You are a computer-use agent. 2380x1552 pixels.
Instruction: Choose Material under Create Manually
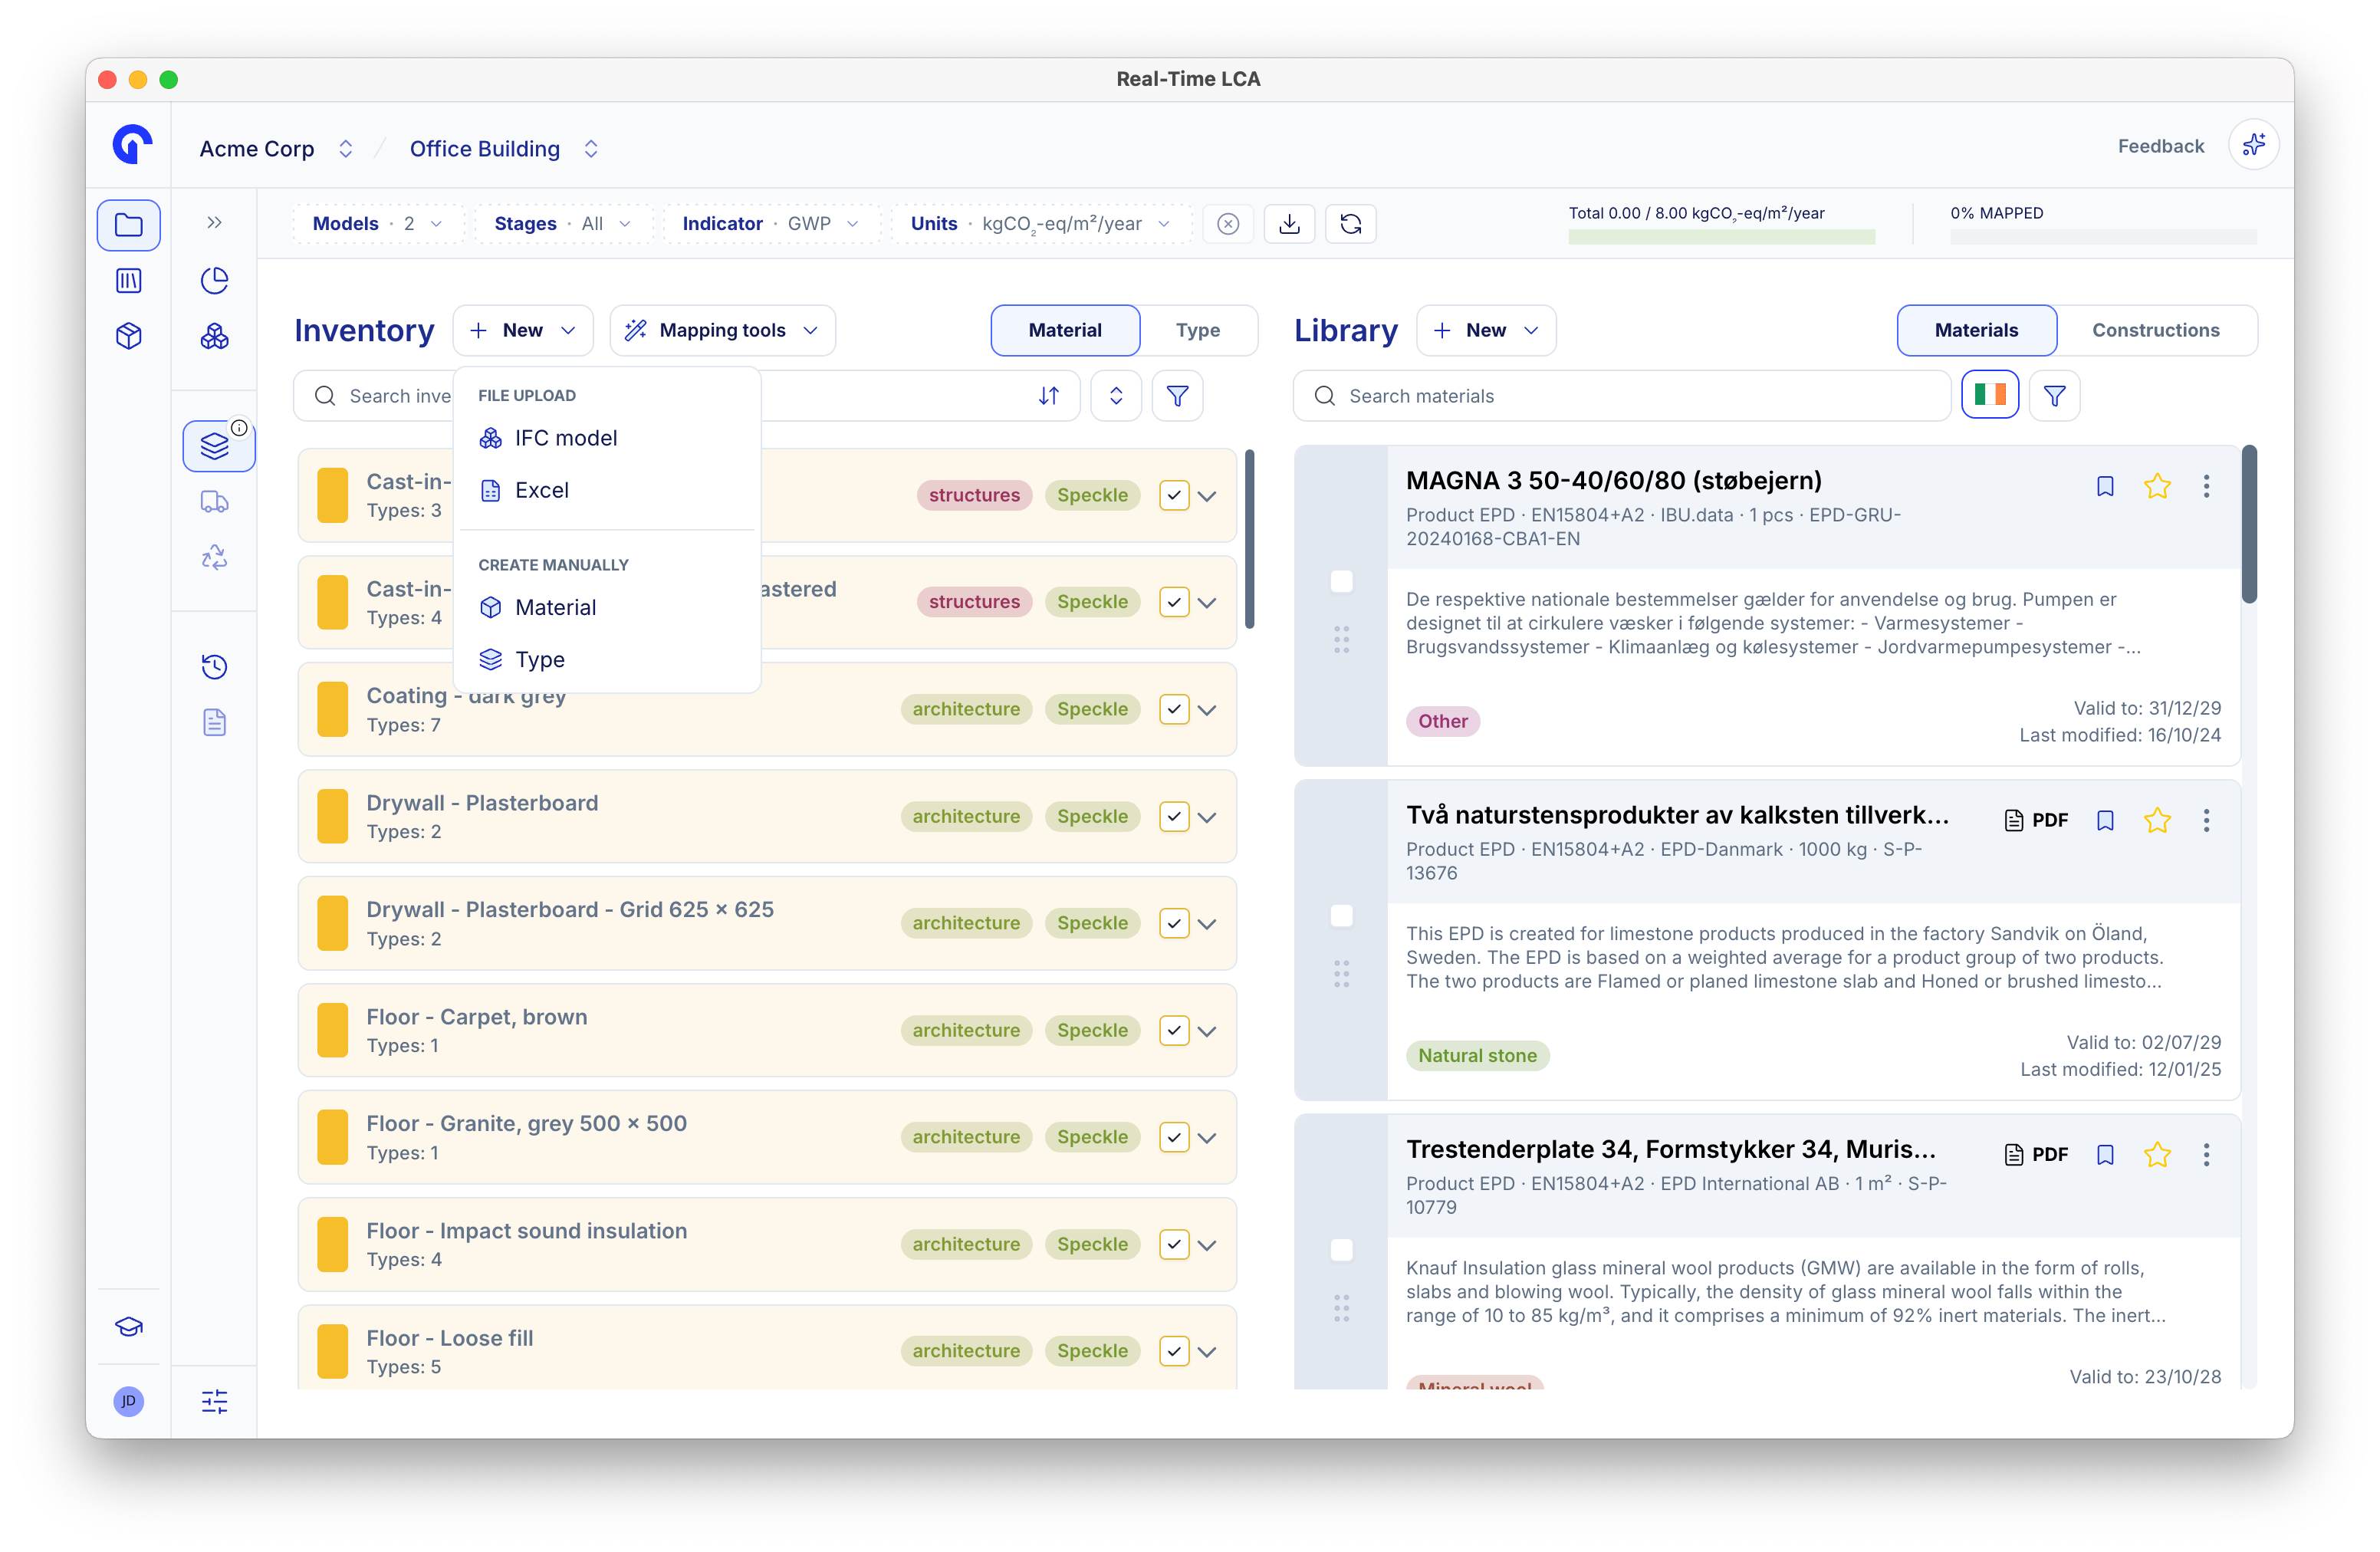pyautogui.click(x=606, y=607)
